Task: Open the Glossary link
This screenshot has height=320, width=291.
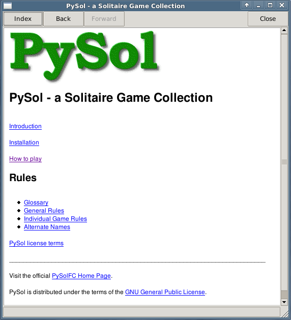Action: [36, 202]
